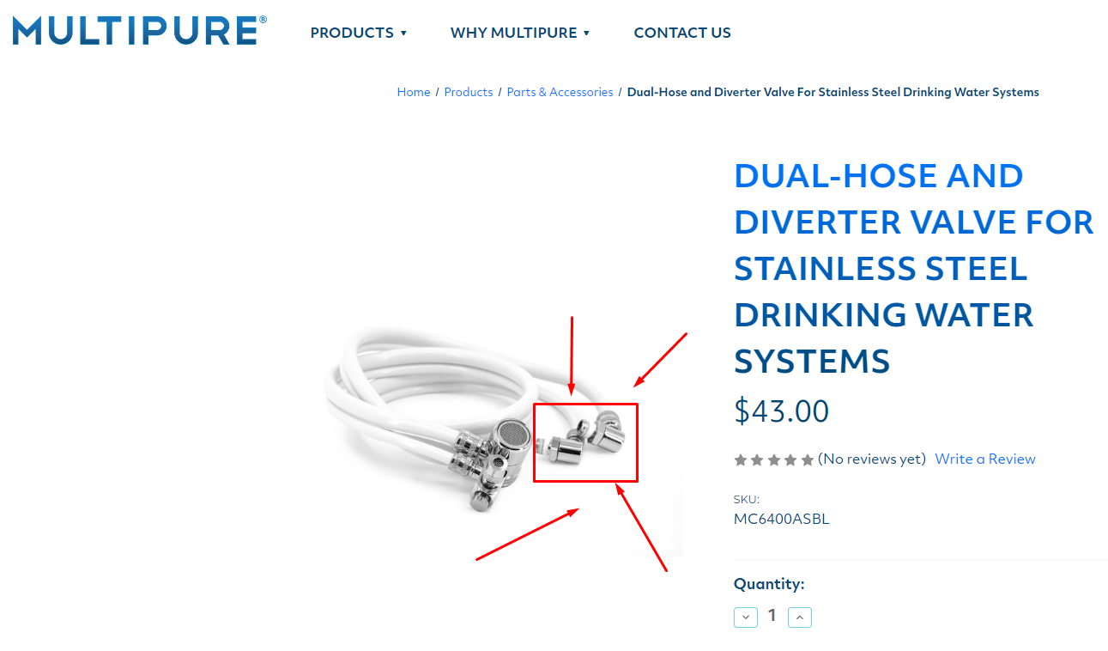Increase quantity with the up chevron
The width and height of the screenshot is (1108, 651).
coord(799,617)
